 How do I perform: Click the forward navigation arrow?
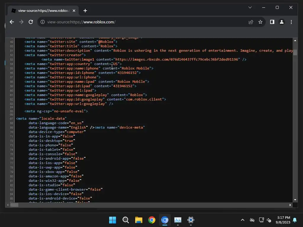pyautogui.click(x=21, y=22)
